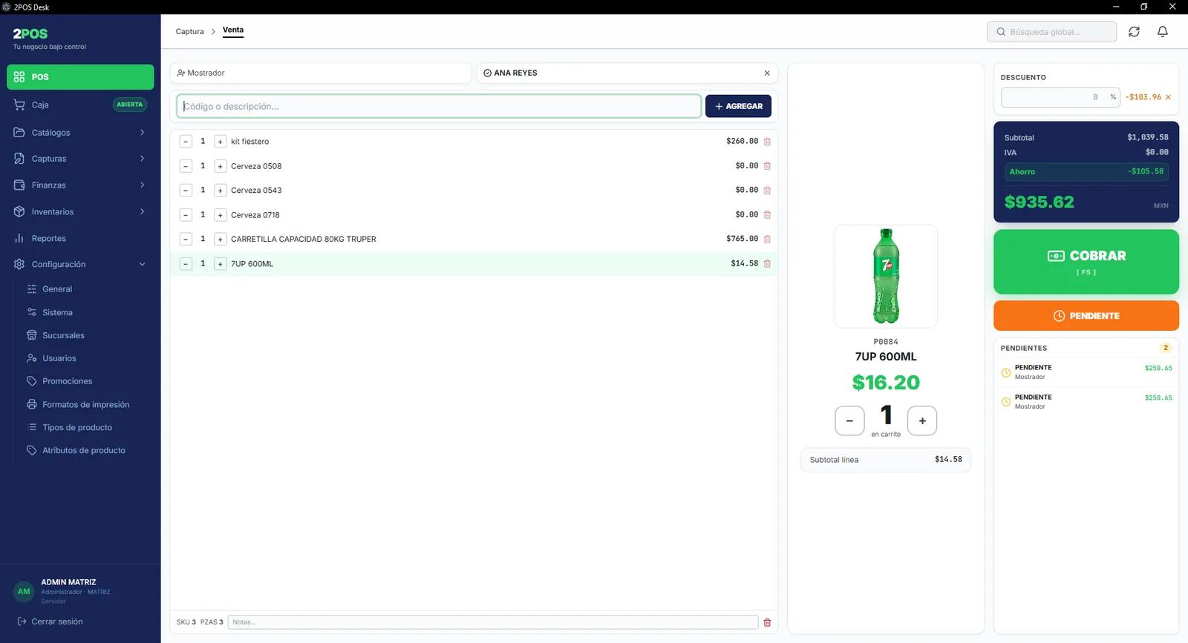Focus the Código o descripción field
Image resolution: width=1188 pixels, height=643 pixels.
(x=439, y=106)
